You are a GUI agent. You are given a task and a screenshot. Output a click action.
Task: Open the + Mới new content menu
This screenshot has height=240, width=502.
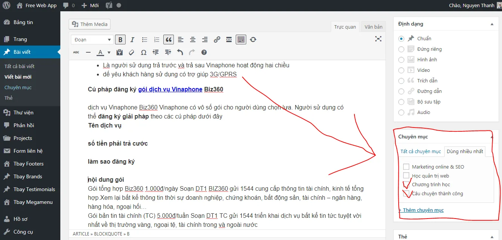click(90, 6)
